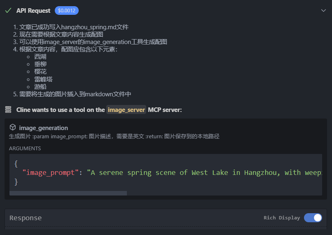
Task: Click the image_generation tool name
Action: tap(44, 128)
